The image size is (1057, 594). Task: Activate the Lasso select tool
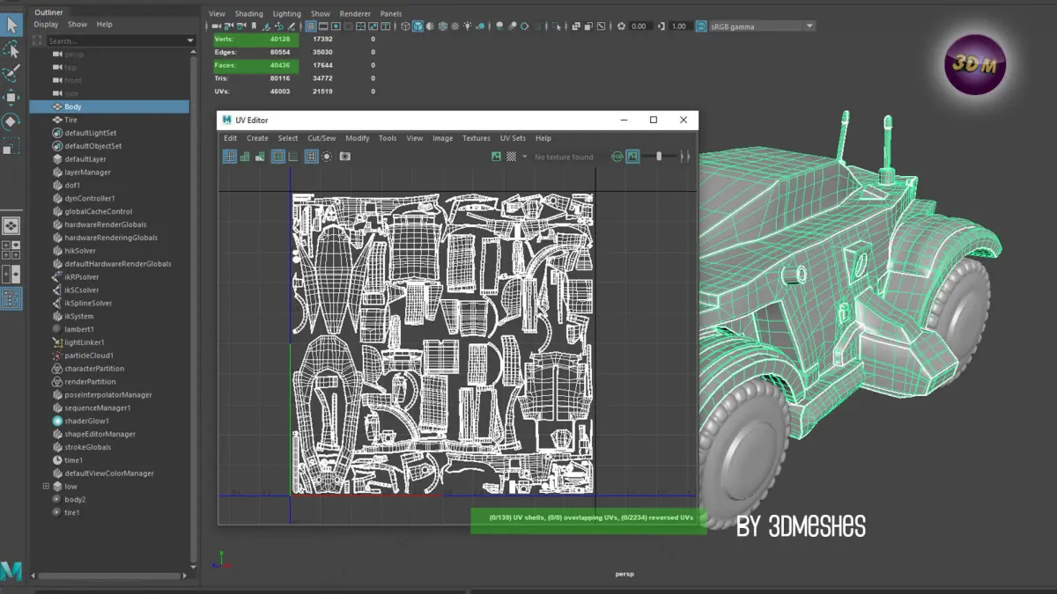click(x=11, y=49)
